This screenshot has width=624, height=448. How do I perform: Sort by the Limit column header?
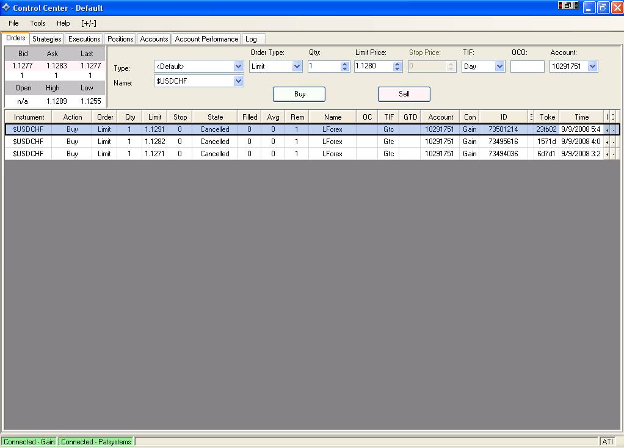coord(155,117)
